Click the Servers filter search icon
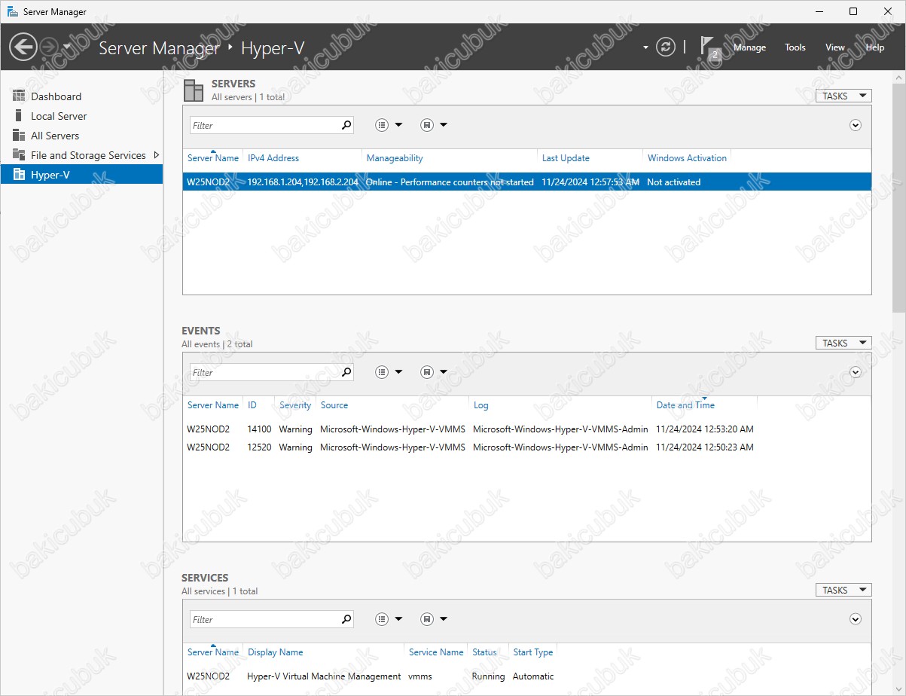The width and height of the screenshot is (906, 696). pyautogui.click(x=346, y=126)
